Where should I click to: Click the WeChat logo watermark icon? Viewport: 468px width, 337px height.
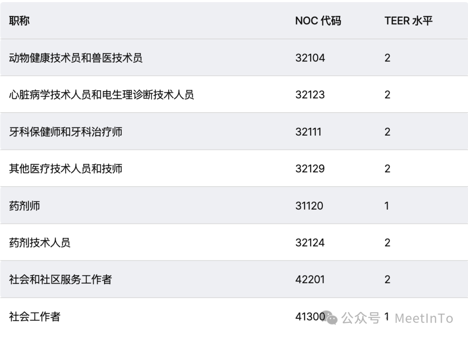point(330,318)
